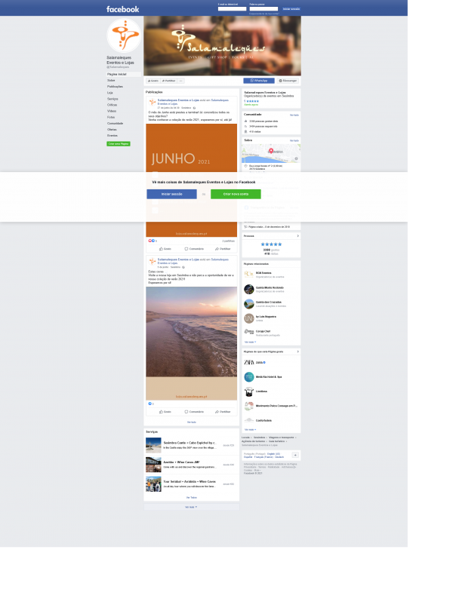Expand 'Ver mais' below the Serviços section
453x608 pixels.
[191, 507]
